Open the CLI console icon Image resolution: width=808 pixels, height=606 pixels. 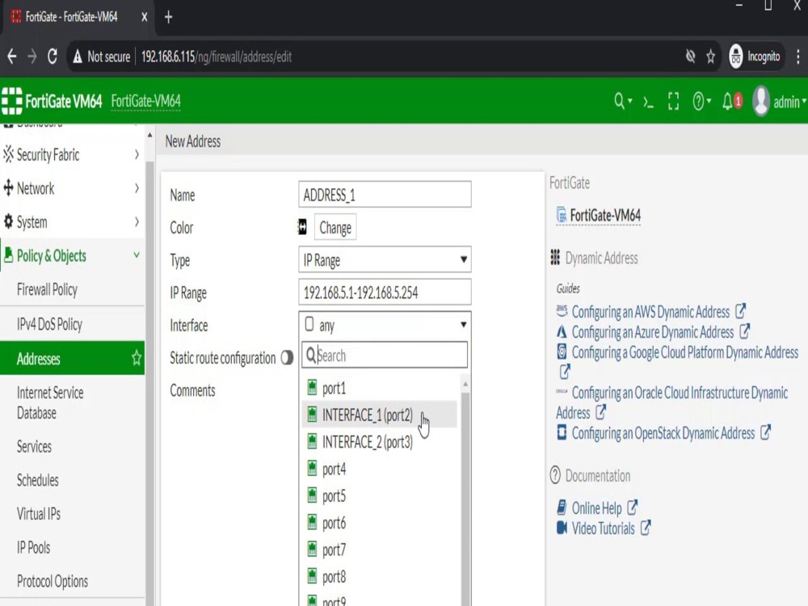pyautogui.click(x=648, y=102)
